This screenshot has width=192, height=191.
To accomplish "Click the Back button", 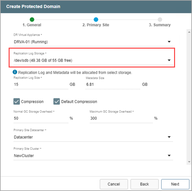I will pyautogui.click(x=144, y=184).
